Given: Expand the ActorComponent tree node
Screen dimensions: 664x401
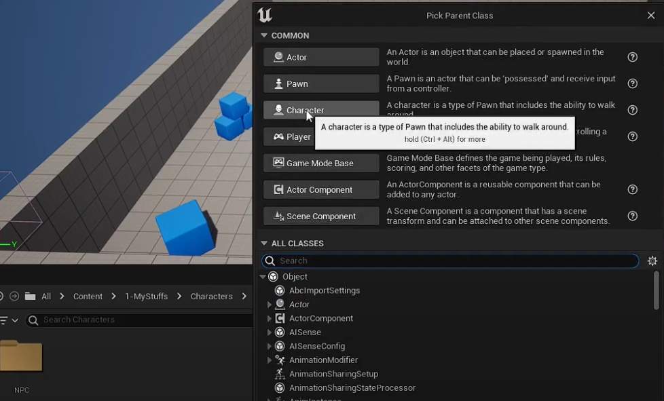Looking at the screenshot, I should [270, 318].
